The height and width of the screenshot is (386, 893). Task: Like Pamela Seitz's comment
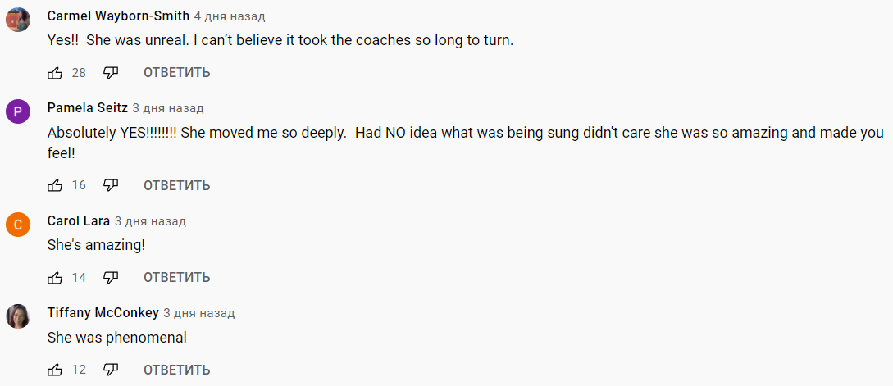point(55,185)
